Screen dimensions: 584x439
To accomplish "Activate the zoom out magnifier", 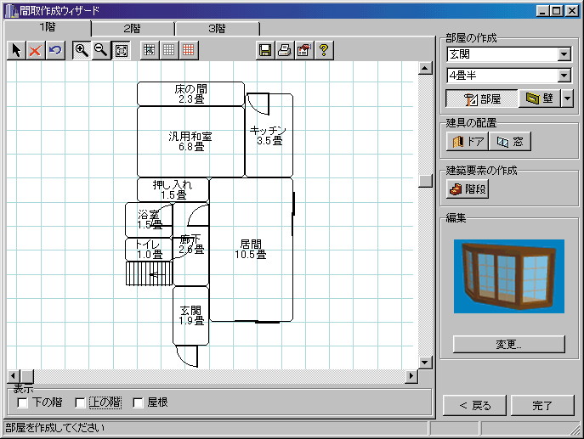I will [101, 51].
